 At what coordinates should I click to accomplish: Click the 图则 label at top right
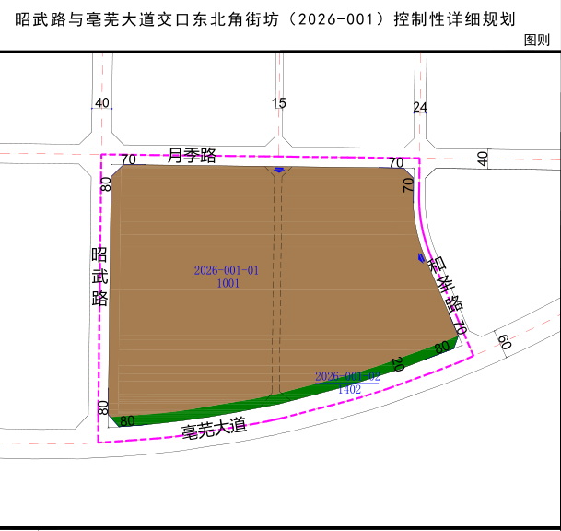coord(536,41)
